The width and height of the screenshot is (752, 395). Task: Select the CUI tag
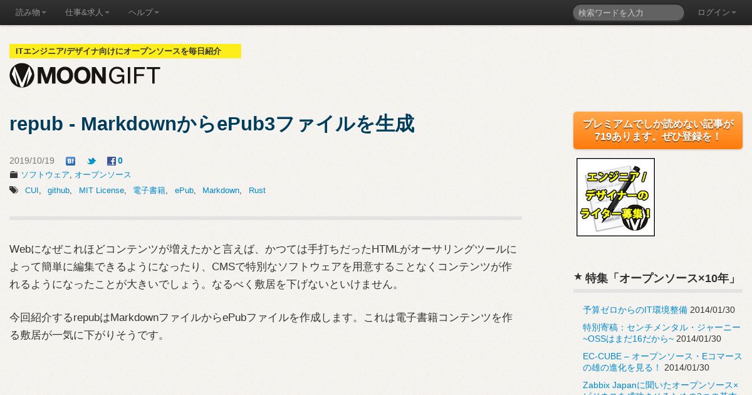[31, 190]
